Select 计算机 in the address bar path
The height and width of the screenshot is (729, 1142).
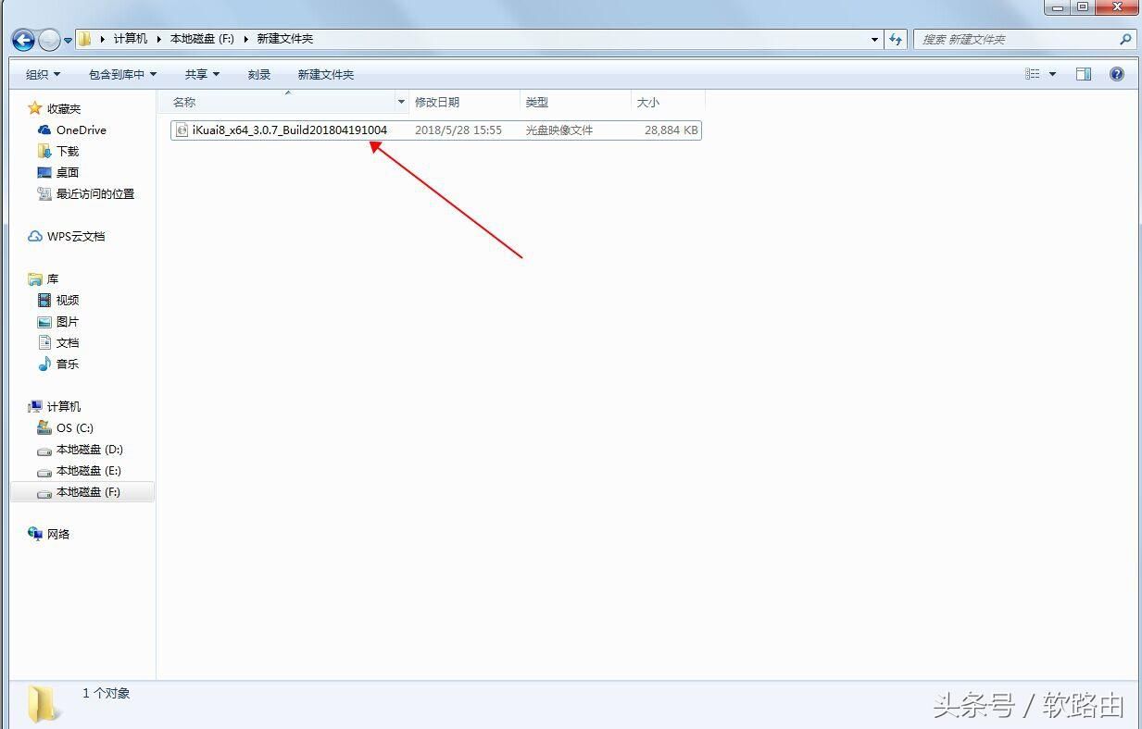[131, 39]
